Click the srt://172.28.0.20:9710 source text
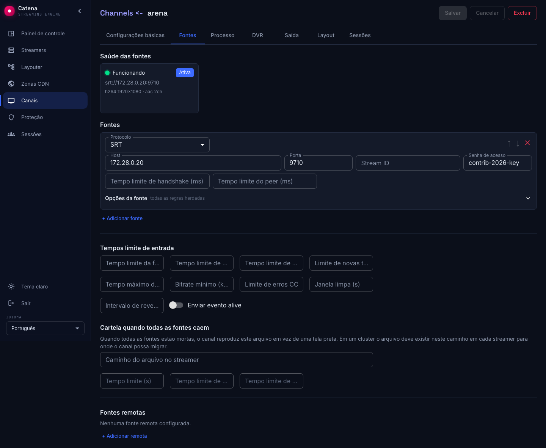Image resolution: width=546 pixels, height=448 pixels. (x=132, y=83)
